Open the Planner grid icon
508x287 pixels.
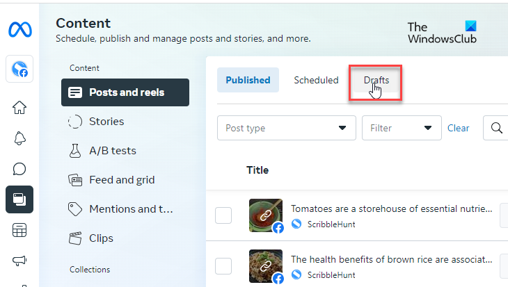(x=19, y=230)
